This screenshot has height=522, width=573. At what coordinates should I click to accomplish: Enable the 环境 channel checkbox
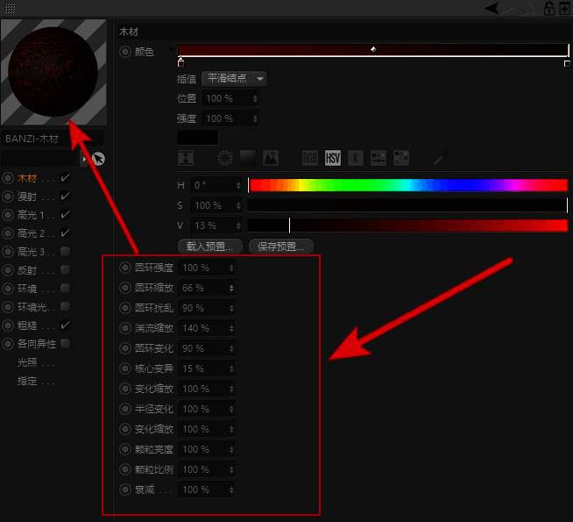coord(65,289)
